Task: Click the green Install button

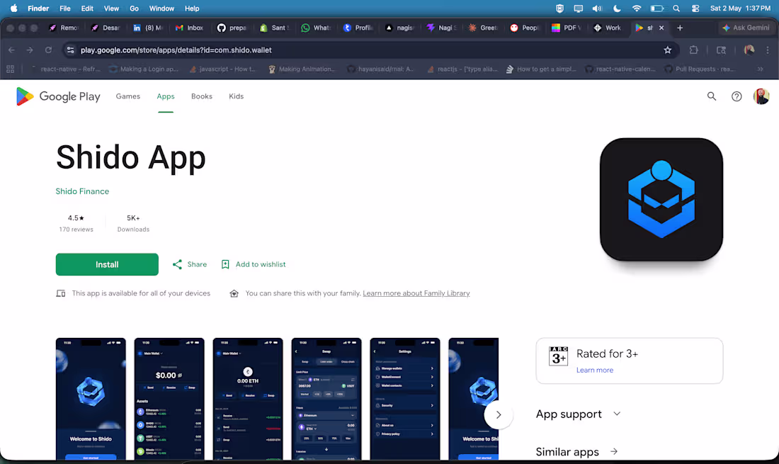Action: tap(107, 264)
